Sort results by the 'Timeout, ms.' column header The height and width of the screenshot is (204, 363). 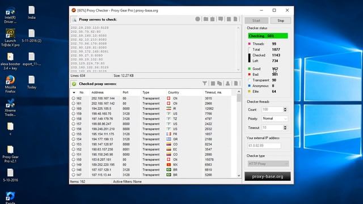pos(217,92)
